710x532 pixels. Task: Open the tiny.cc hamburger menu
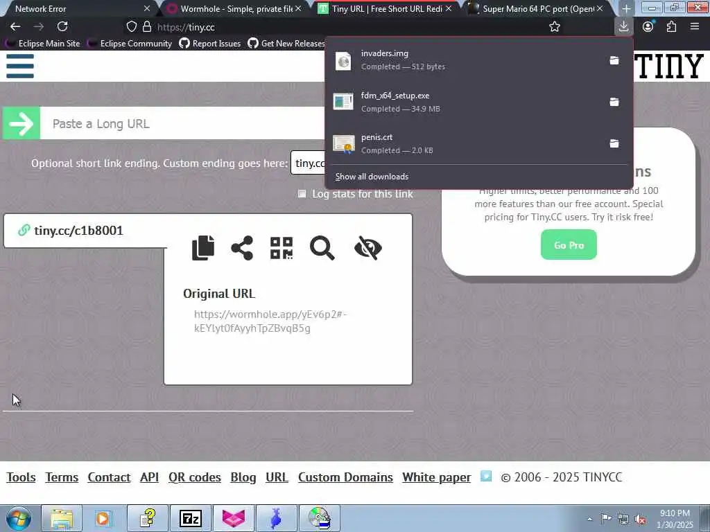click(20, 66)
